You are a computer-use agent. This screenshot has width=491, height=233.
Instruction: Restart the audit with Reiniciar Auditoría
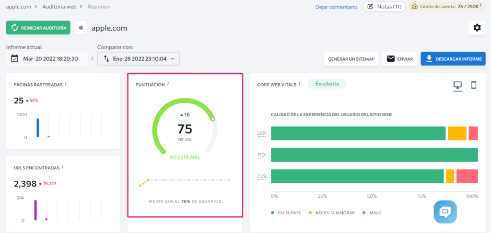(38, 28)
